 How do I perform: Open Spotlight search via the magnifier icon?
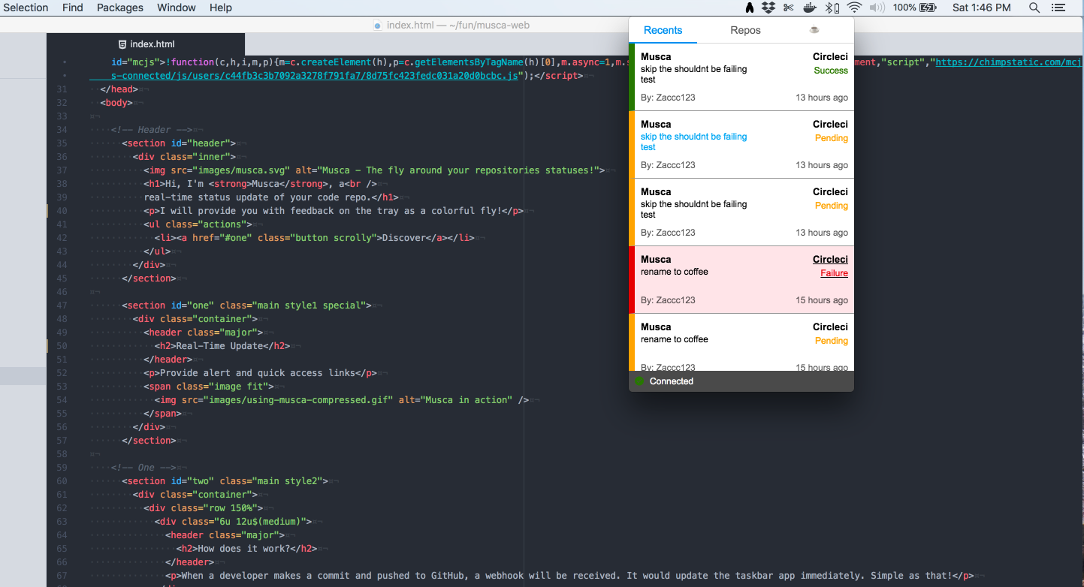point(1034,8)
